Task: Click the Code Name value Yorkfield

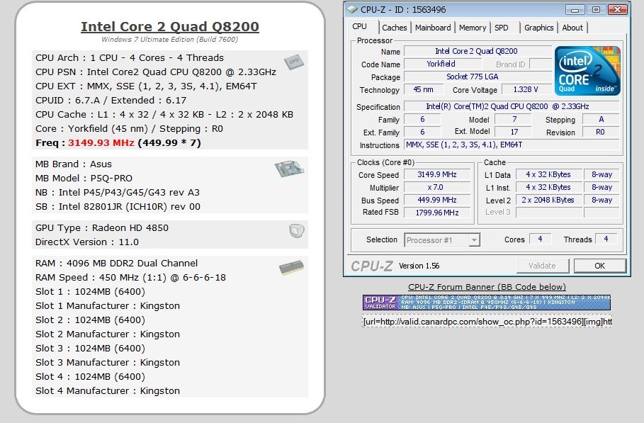Action: coord(441,64)
